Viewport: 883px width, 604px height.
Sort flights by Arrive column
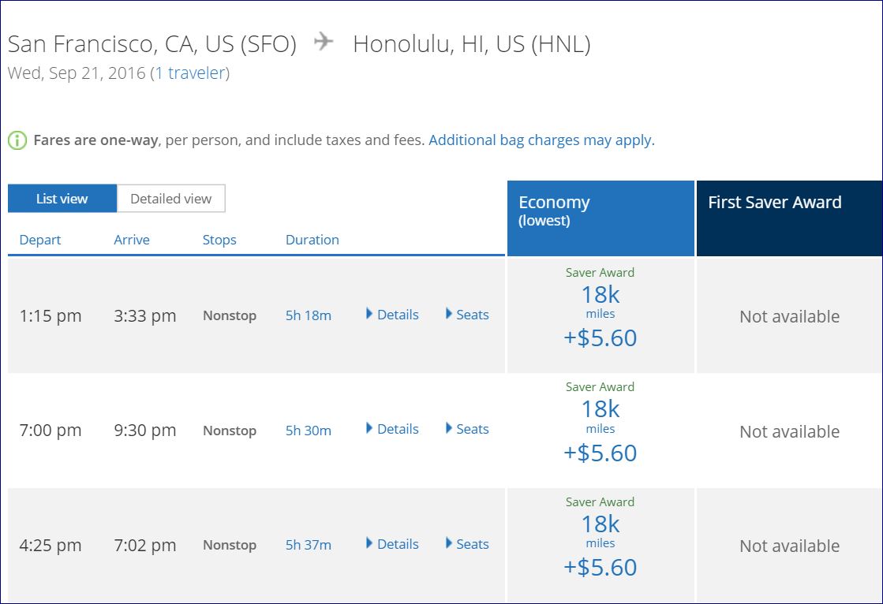(132, 240)
